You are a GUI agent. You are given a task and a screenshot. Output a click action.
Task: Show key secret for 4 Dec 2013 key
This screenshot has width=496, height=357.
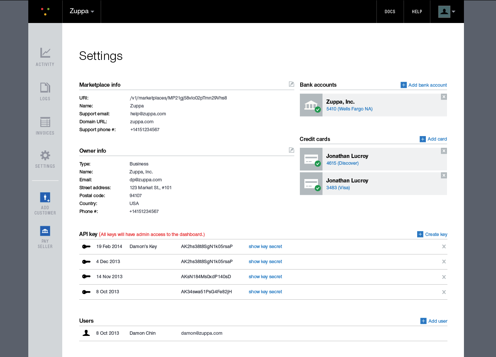coord(266,262)
